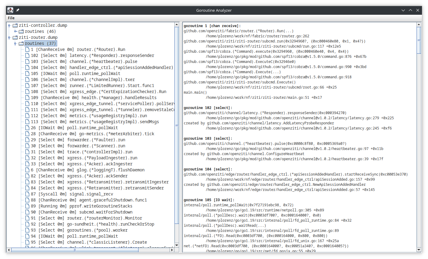Click file icon of 26 poll.runtime_pollWait
The image size is (428, 259).
click(27, 128)
